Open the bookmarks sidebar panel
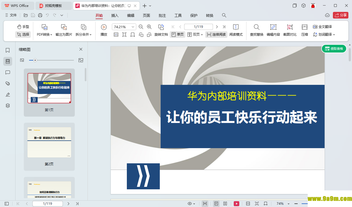Screen dimensions: 352x207 [x=8, y=50]
